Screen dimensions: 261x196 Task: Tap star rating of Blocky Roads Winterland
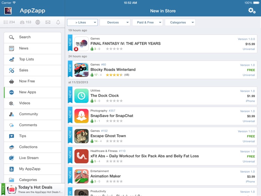(114, 75)
